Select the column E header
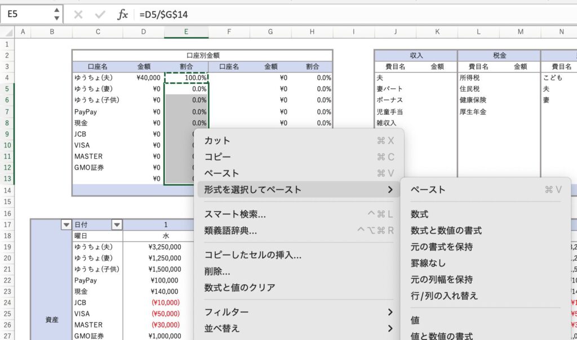577x340 pixels. [x=186, y=33]
